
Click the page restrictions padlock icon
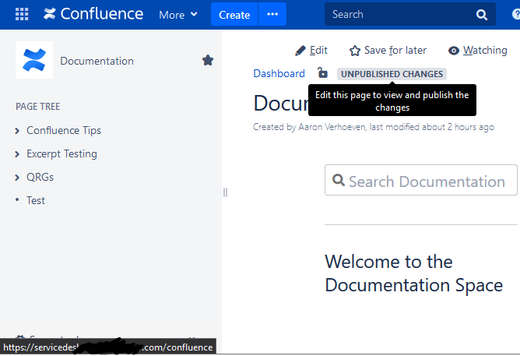[x=322, y=72]
